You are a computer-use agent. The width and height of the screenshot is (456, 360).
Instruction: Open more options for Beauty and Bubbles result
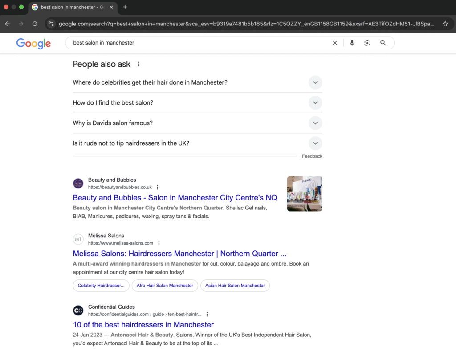coord(157,187)
